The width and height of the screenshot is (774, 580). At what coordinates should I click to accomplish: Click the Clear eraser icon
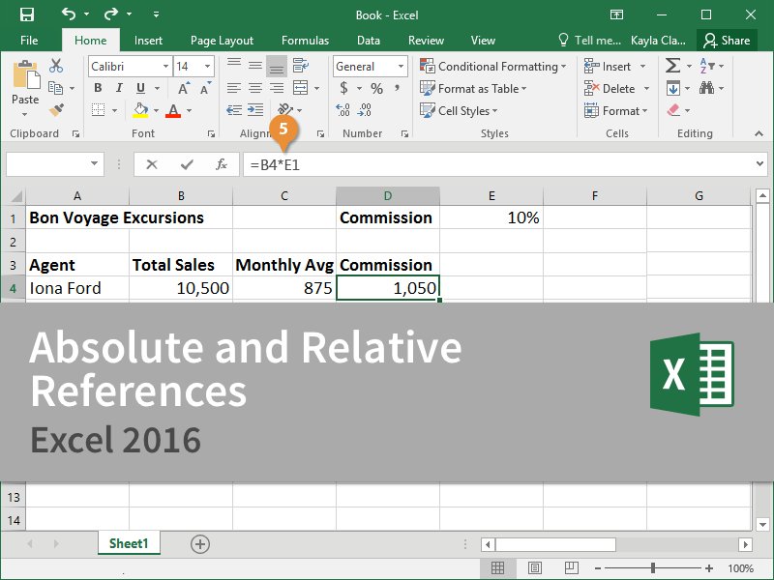pyautogui.click(x=673, y=110)
